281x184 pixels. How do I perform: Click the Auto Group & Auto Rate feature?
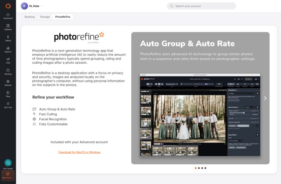tap(57, 109)
